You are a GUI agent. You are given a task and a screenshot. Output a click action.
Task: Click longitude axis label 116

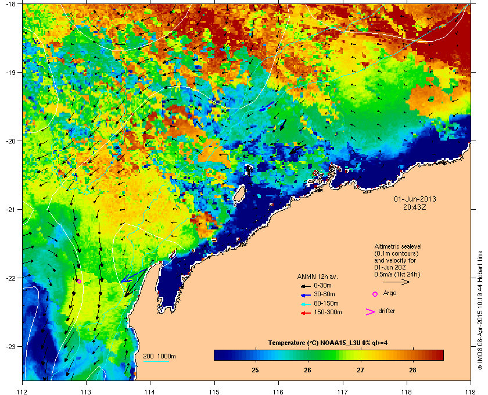pos(278,392)
